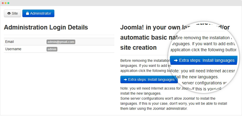Click the magnified 'Extra steps: Install languages' button
This screenshot has height=116, width=242.
pos(204,60)
